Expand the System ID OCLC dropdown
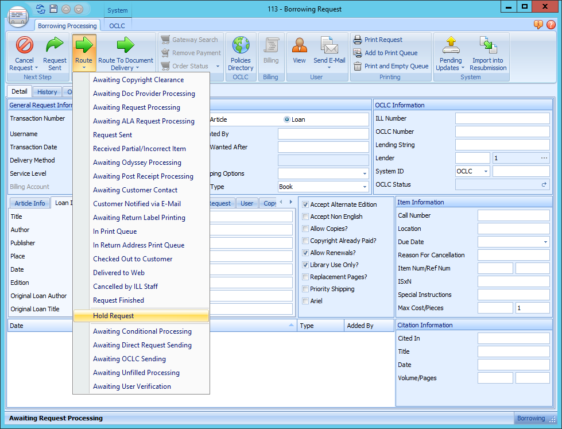 tap(485, 171)
